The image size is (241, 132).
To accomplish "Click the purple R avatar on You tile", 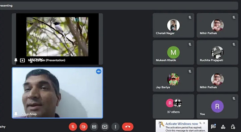I will click(217, 106).
